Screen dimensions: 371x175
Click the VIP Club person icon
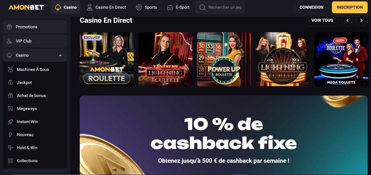[x=9, y=41]
